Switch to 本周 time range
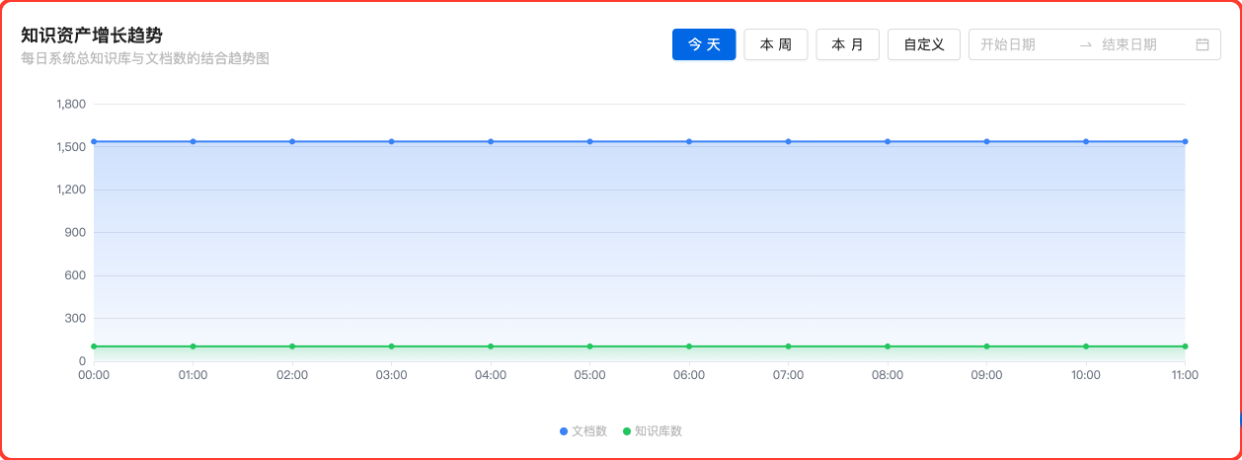Screen dimensions: 1242x460 point(775,44)
